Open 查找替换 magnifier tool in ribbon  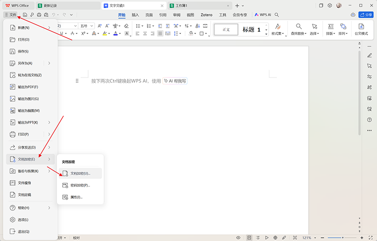[x=298, y=30]
